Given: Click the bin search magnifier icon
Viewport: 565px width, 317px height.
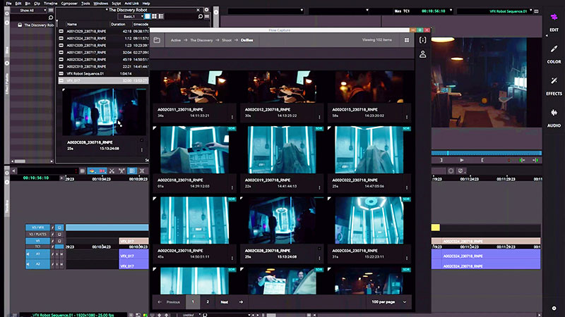Looking at the screenshot, I should coord(201,16).
